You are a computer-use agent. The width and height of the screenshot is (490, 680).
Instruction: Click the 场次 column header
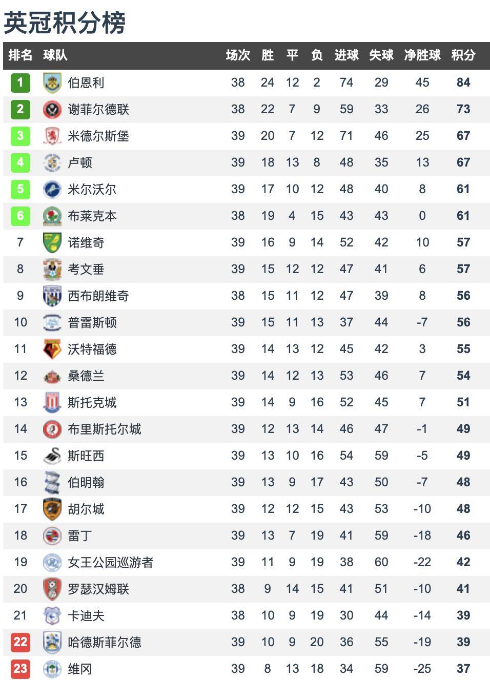238,55
